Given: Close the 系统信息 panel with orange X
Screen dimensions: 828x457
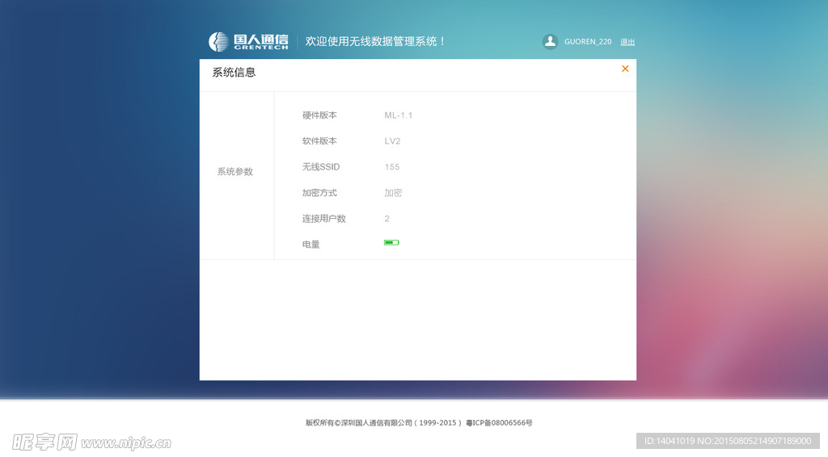Looking at the screenshot, I should [625, 69].
